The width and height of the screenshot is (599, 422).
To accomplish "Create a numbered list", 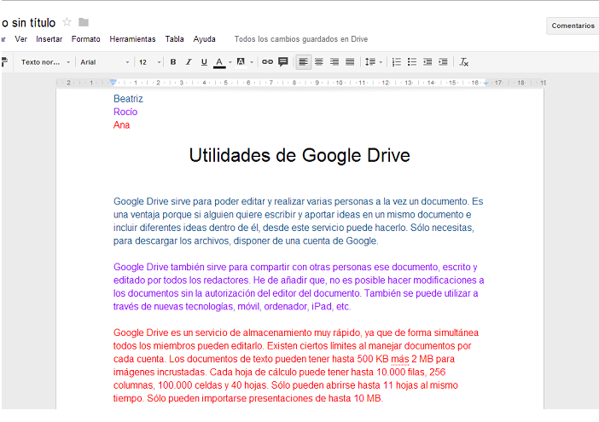I will click(x=396, y=61).
